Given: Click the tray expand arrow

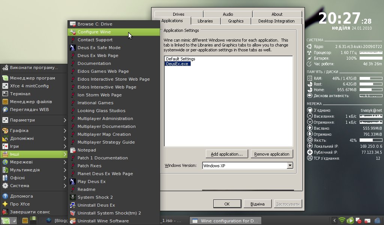Looking at the screenshot, I should coord(334,221).
